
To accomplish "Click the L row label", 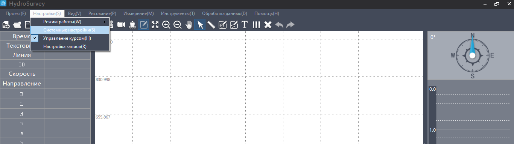I will click(x=22, y=104).
